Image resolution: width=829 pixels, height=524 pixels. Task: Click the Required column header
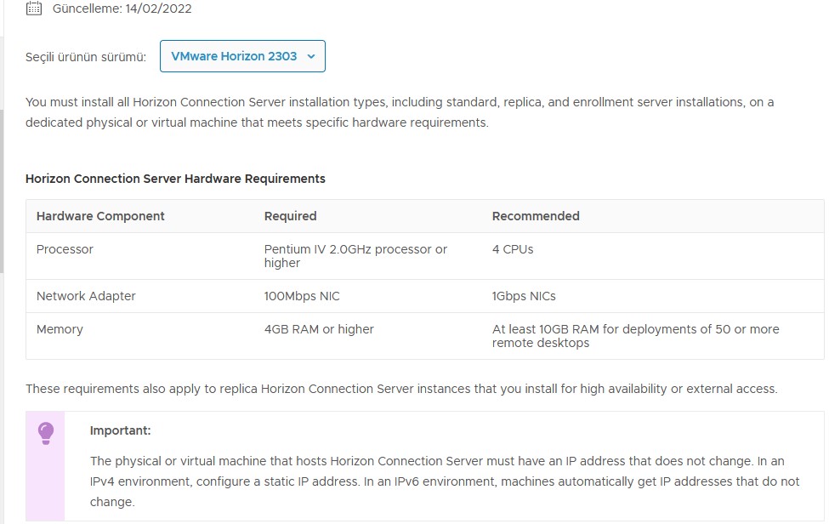tap(290, 216)
